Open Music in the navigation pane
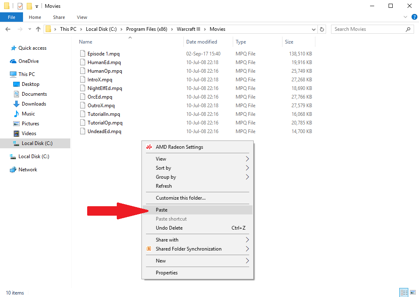The width and height of the screenshot is (419, 297). pos(28,114)
